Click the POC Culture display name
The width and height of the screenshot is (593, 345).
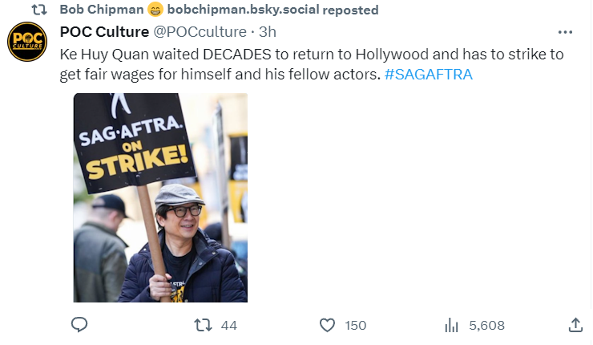(x=105, y=31)
